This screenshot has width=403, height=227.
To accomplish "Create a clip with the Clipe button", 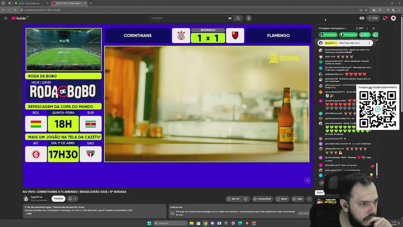I will click(x=297, y=199).
